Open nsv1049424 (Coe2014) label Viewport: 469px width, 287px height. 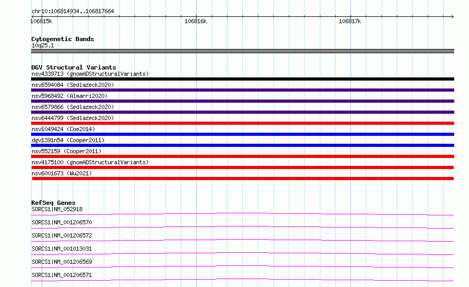(x=63, y=129)
